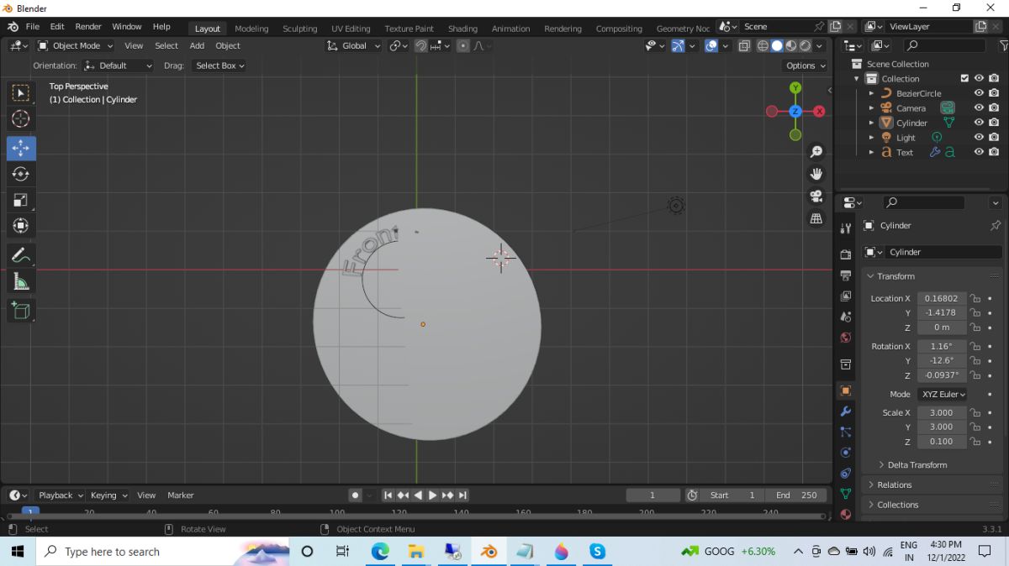Viewport: 1009px width, 566px height.
Task: Toggle the camera view icon
Action: [x=816, y=196]
